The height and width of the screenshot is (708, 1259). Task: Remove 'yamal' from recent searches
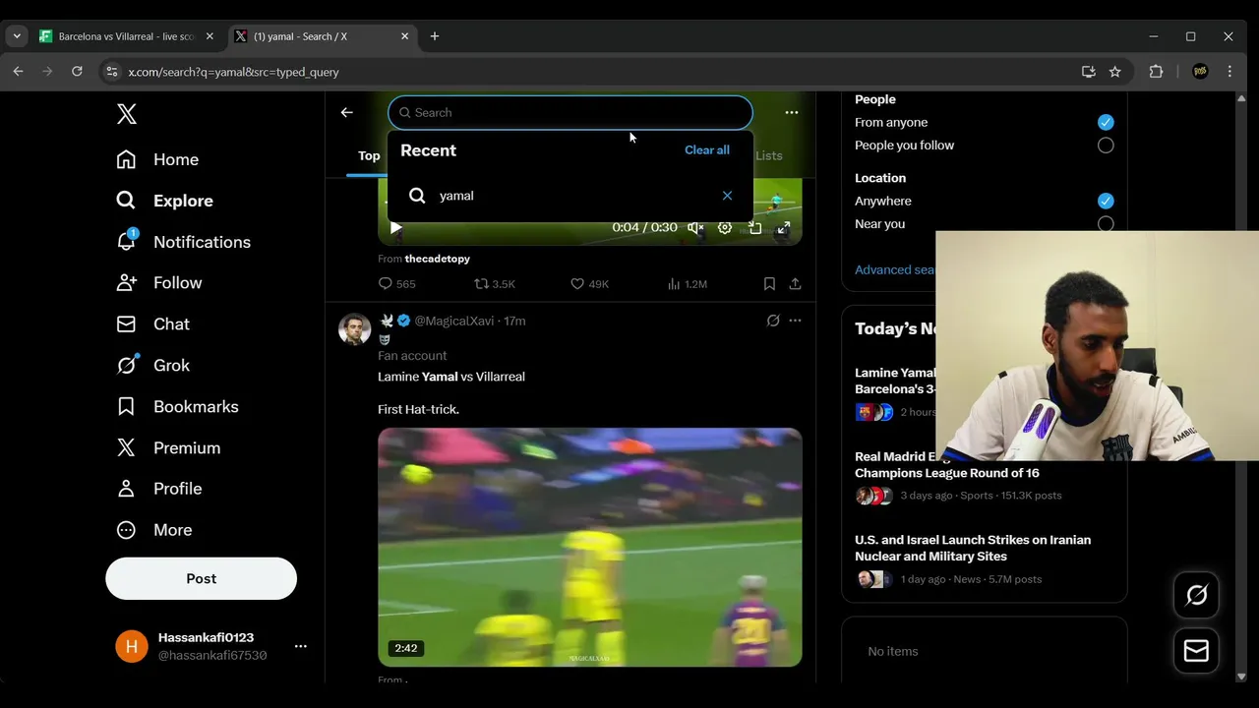[x=727, y=196]
